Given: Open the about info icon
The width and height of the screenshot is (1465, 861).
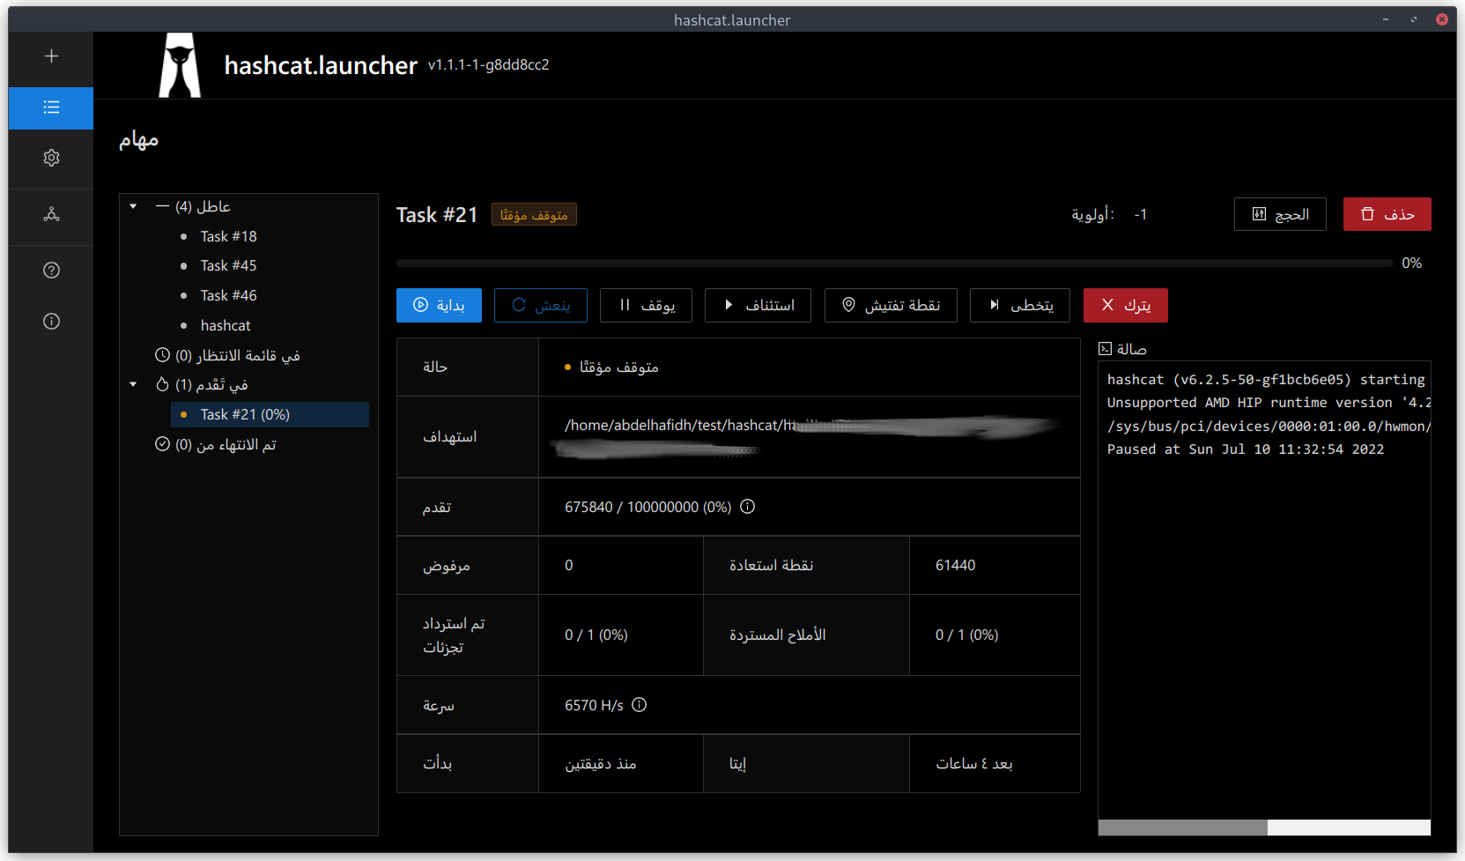Looking at the screenshot, I should 51,322.
